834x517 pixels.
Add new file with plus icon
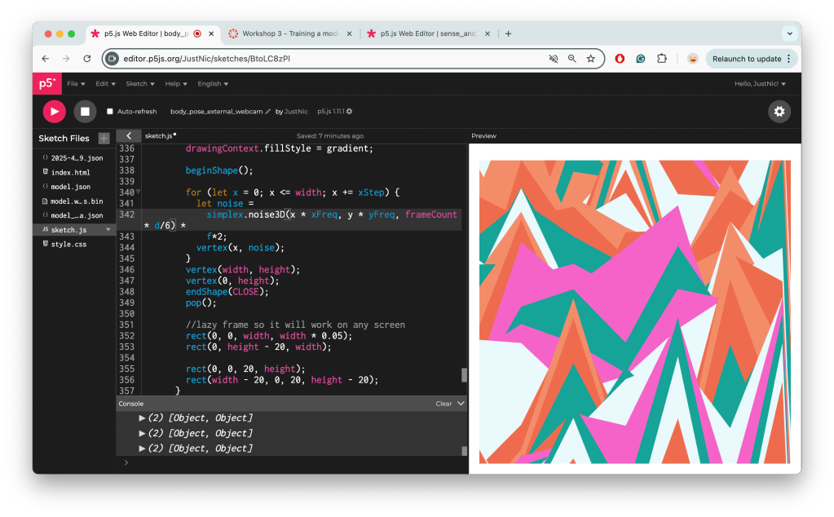click(x=104, y=138)
